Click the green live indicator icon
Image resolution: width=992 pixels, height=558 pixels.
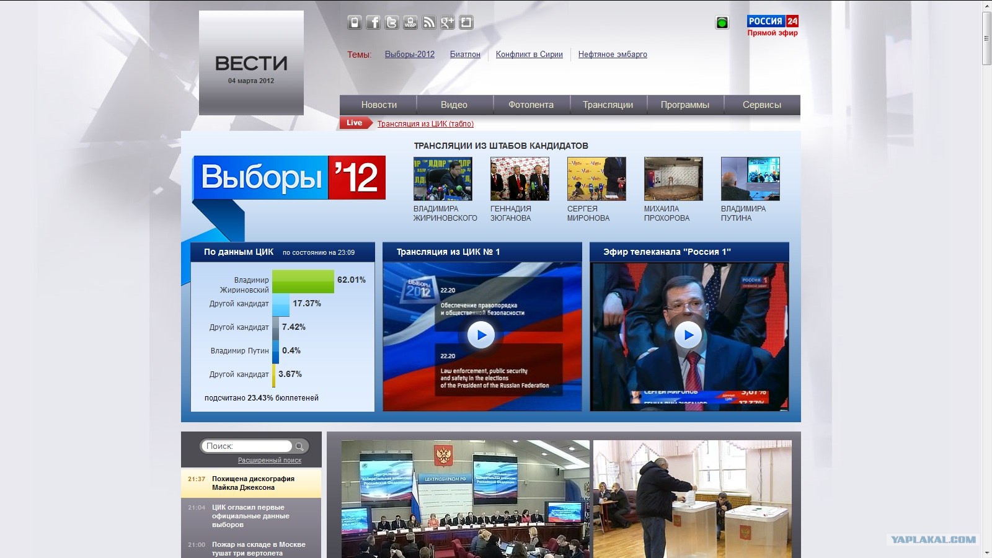coord(722,23)
